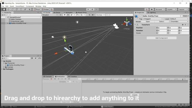
Task: Open the Account dropdown
Action: coord(160,9)
